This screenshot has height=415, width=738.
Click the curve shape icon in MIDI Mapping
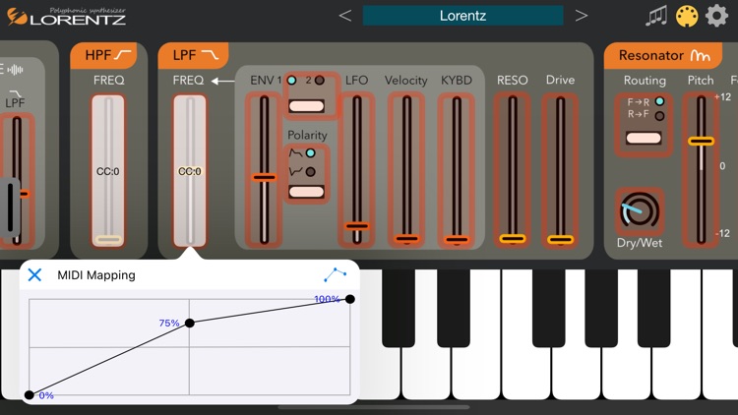pos(336,274)
